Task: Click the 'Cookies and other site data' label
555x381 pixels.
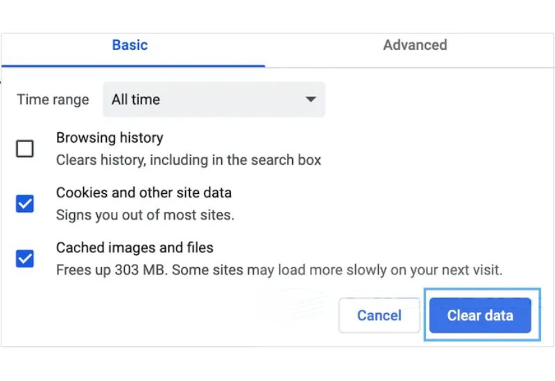Action: point(144,193)
